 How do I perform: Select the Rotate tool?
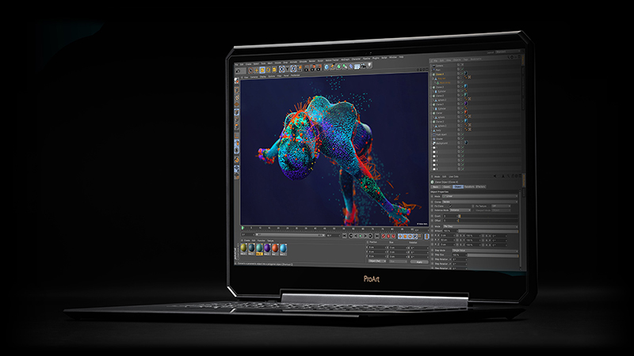coord(268,70)
